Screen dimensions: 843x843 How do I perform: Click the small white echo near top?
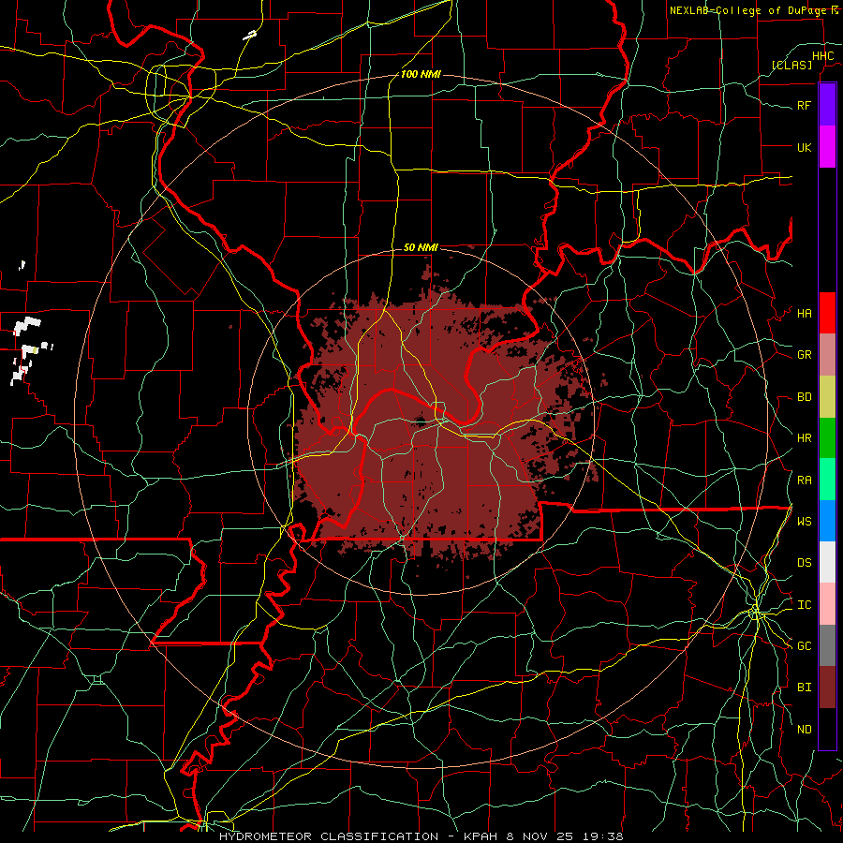click(x=249, y=35)
